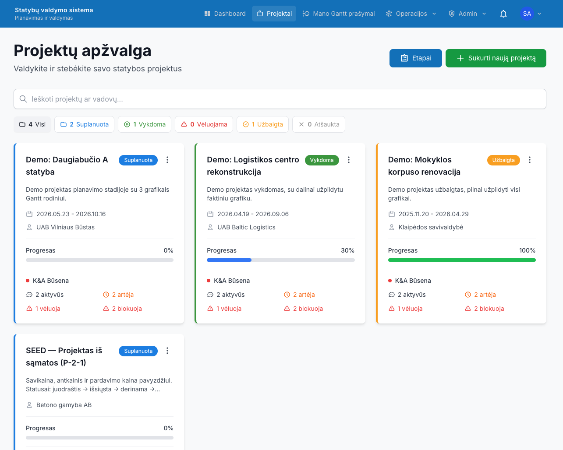Click the Dashboard grid icon in navbar
The width and height of the screenshot is (563, 450).
[x=207, y=14]
